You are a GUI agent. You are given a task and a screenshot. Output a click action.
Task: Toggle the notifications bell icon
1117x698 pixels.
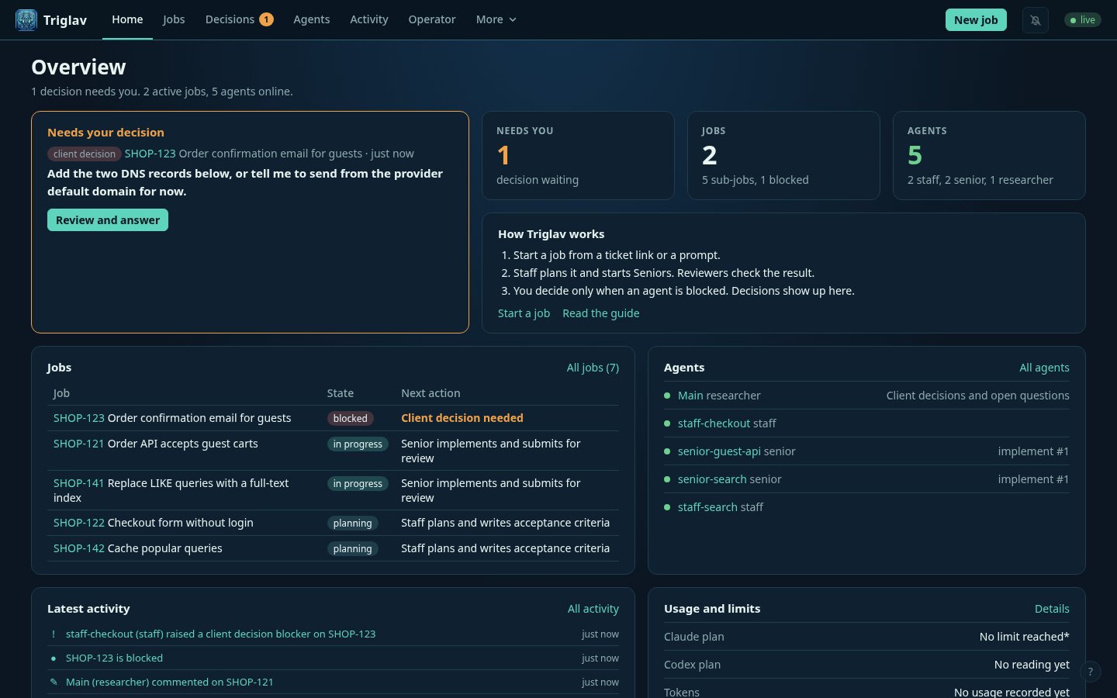click(x=1036, y=20)
